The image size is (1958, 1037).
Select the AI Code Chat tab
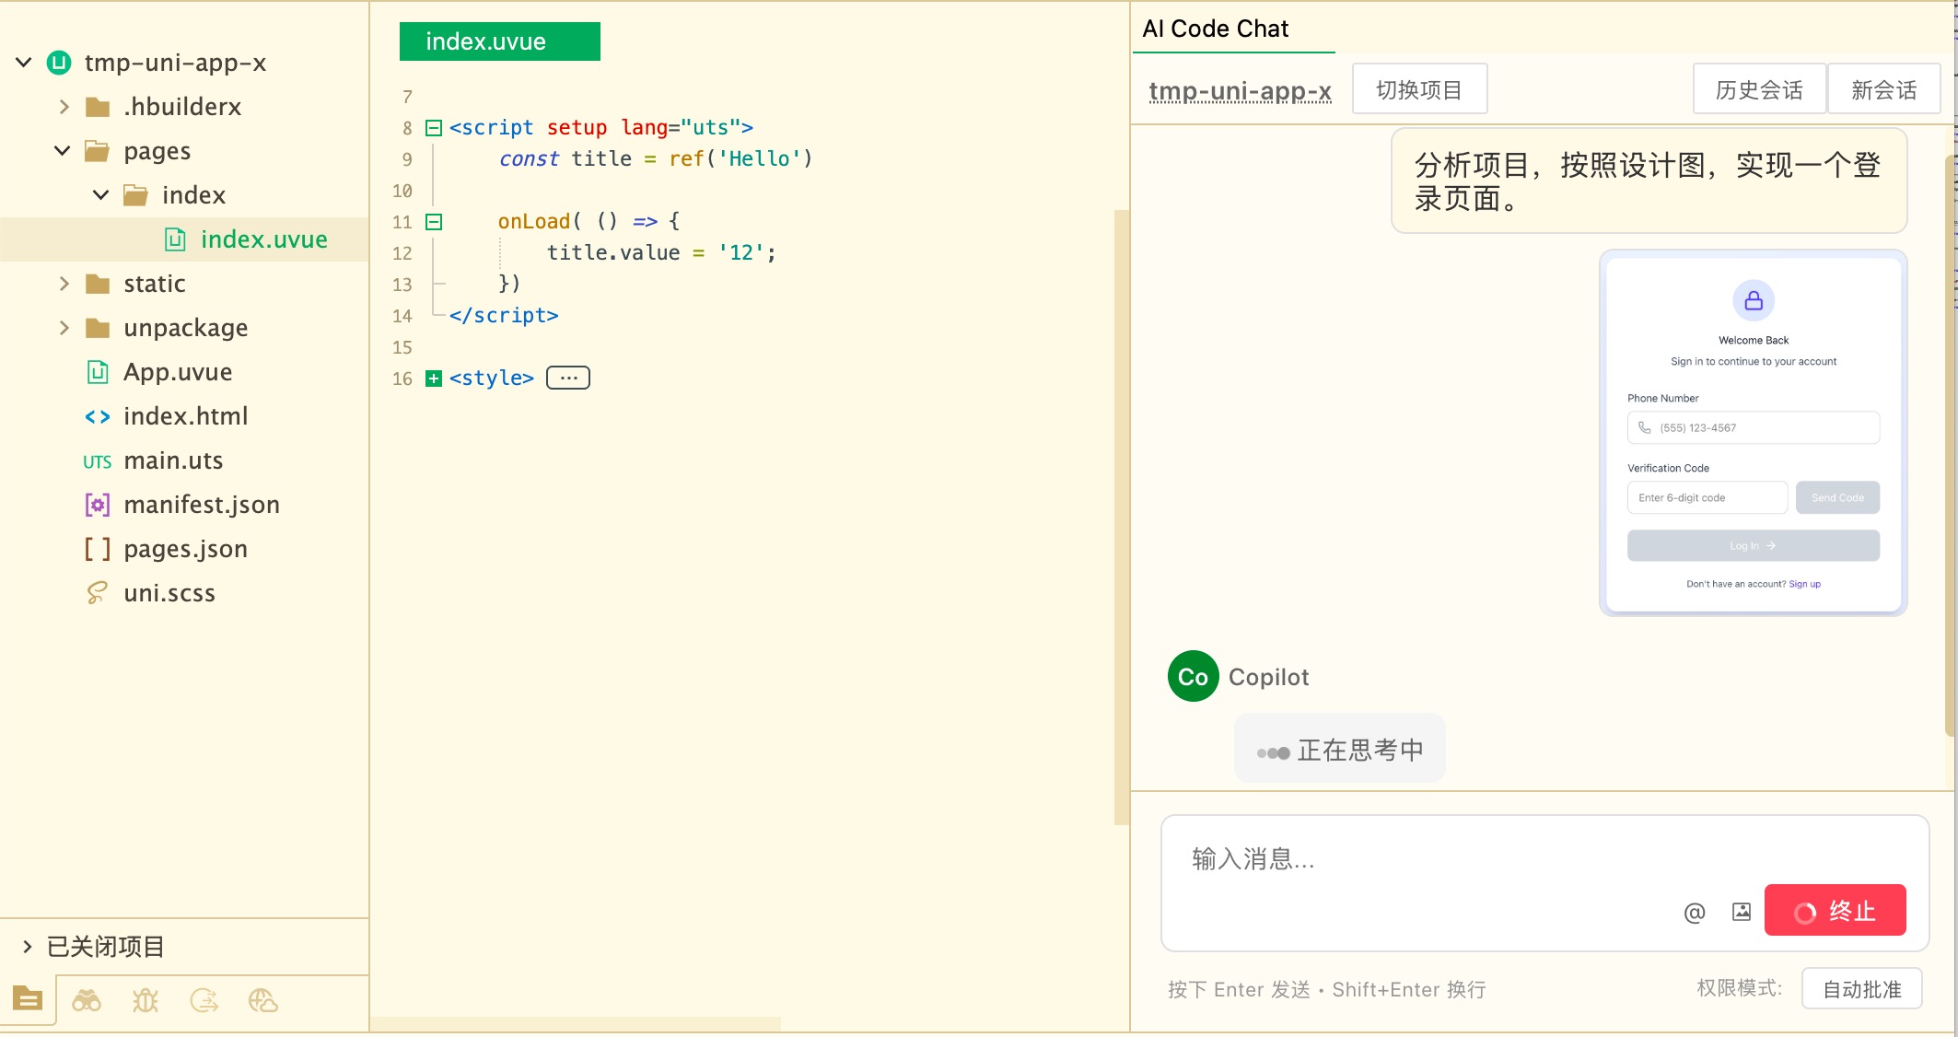coord(1215,29)
